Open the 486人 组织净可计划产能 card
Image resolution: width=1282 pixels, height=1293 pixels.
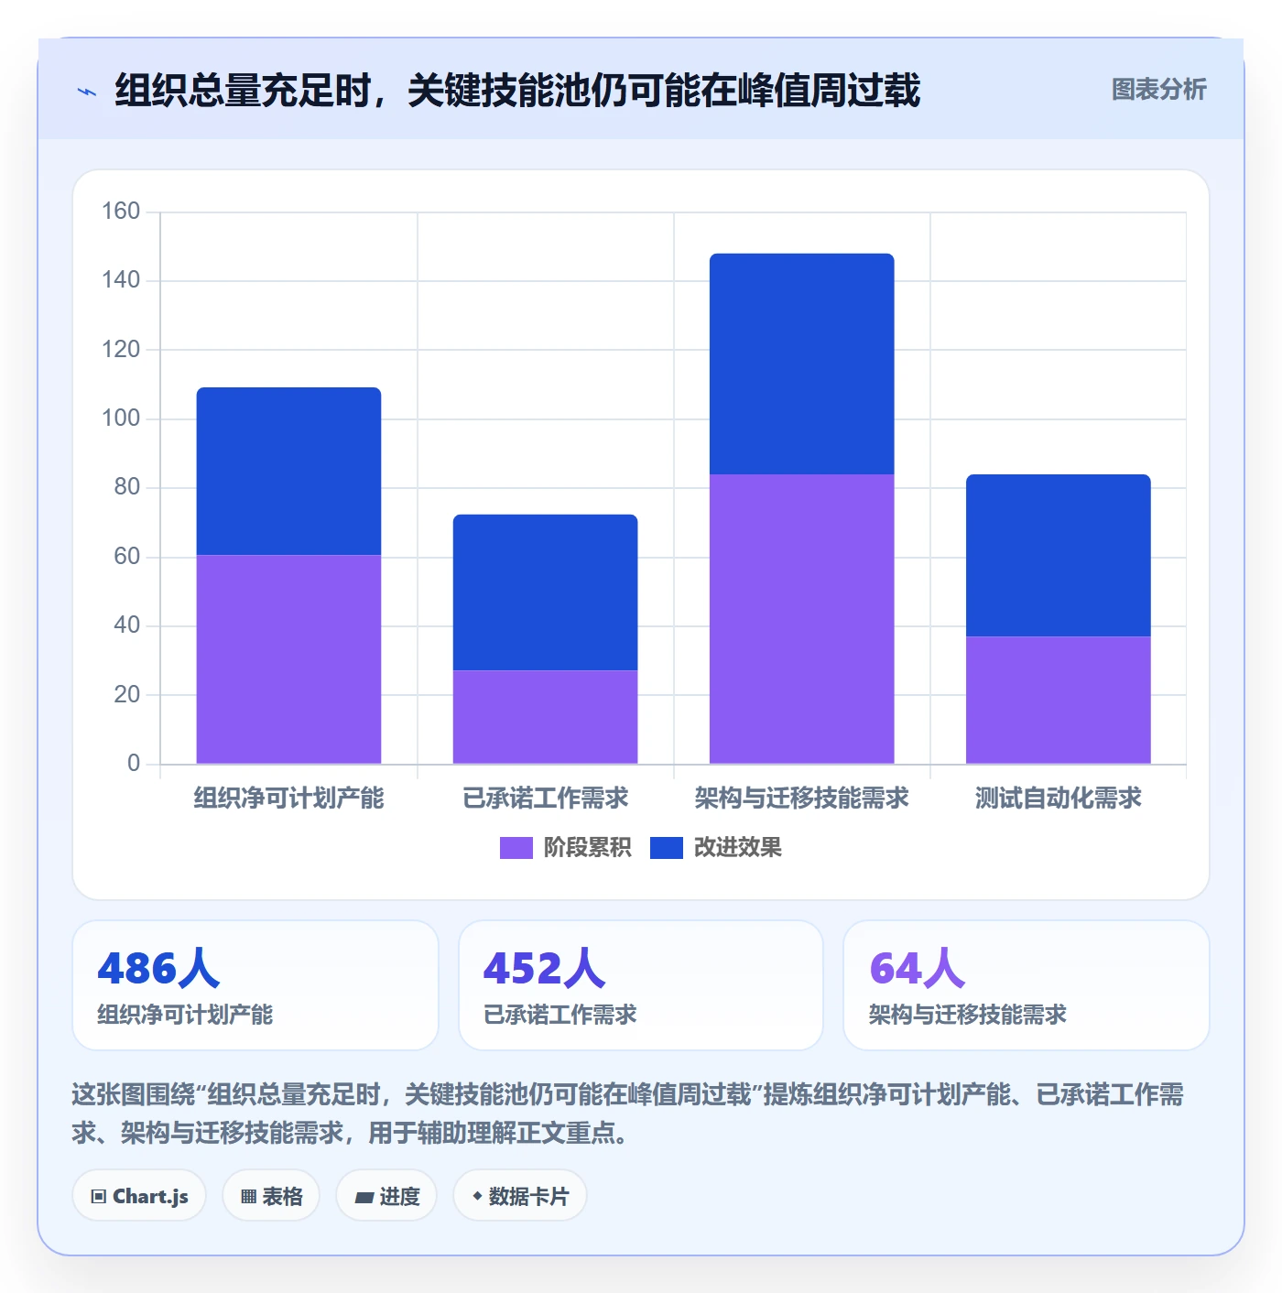pyautogui.click(x=255, y=985)
